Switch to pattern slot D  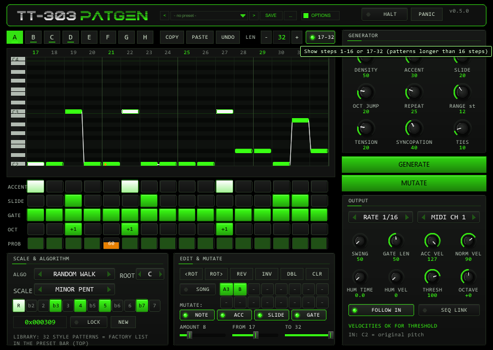(71, 37)
